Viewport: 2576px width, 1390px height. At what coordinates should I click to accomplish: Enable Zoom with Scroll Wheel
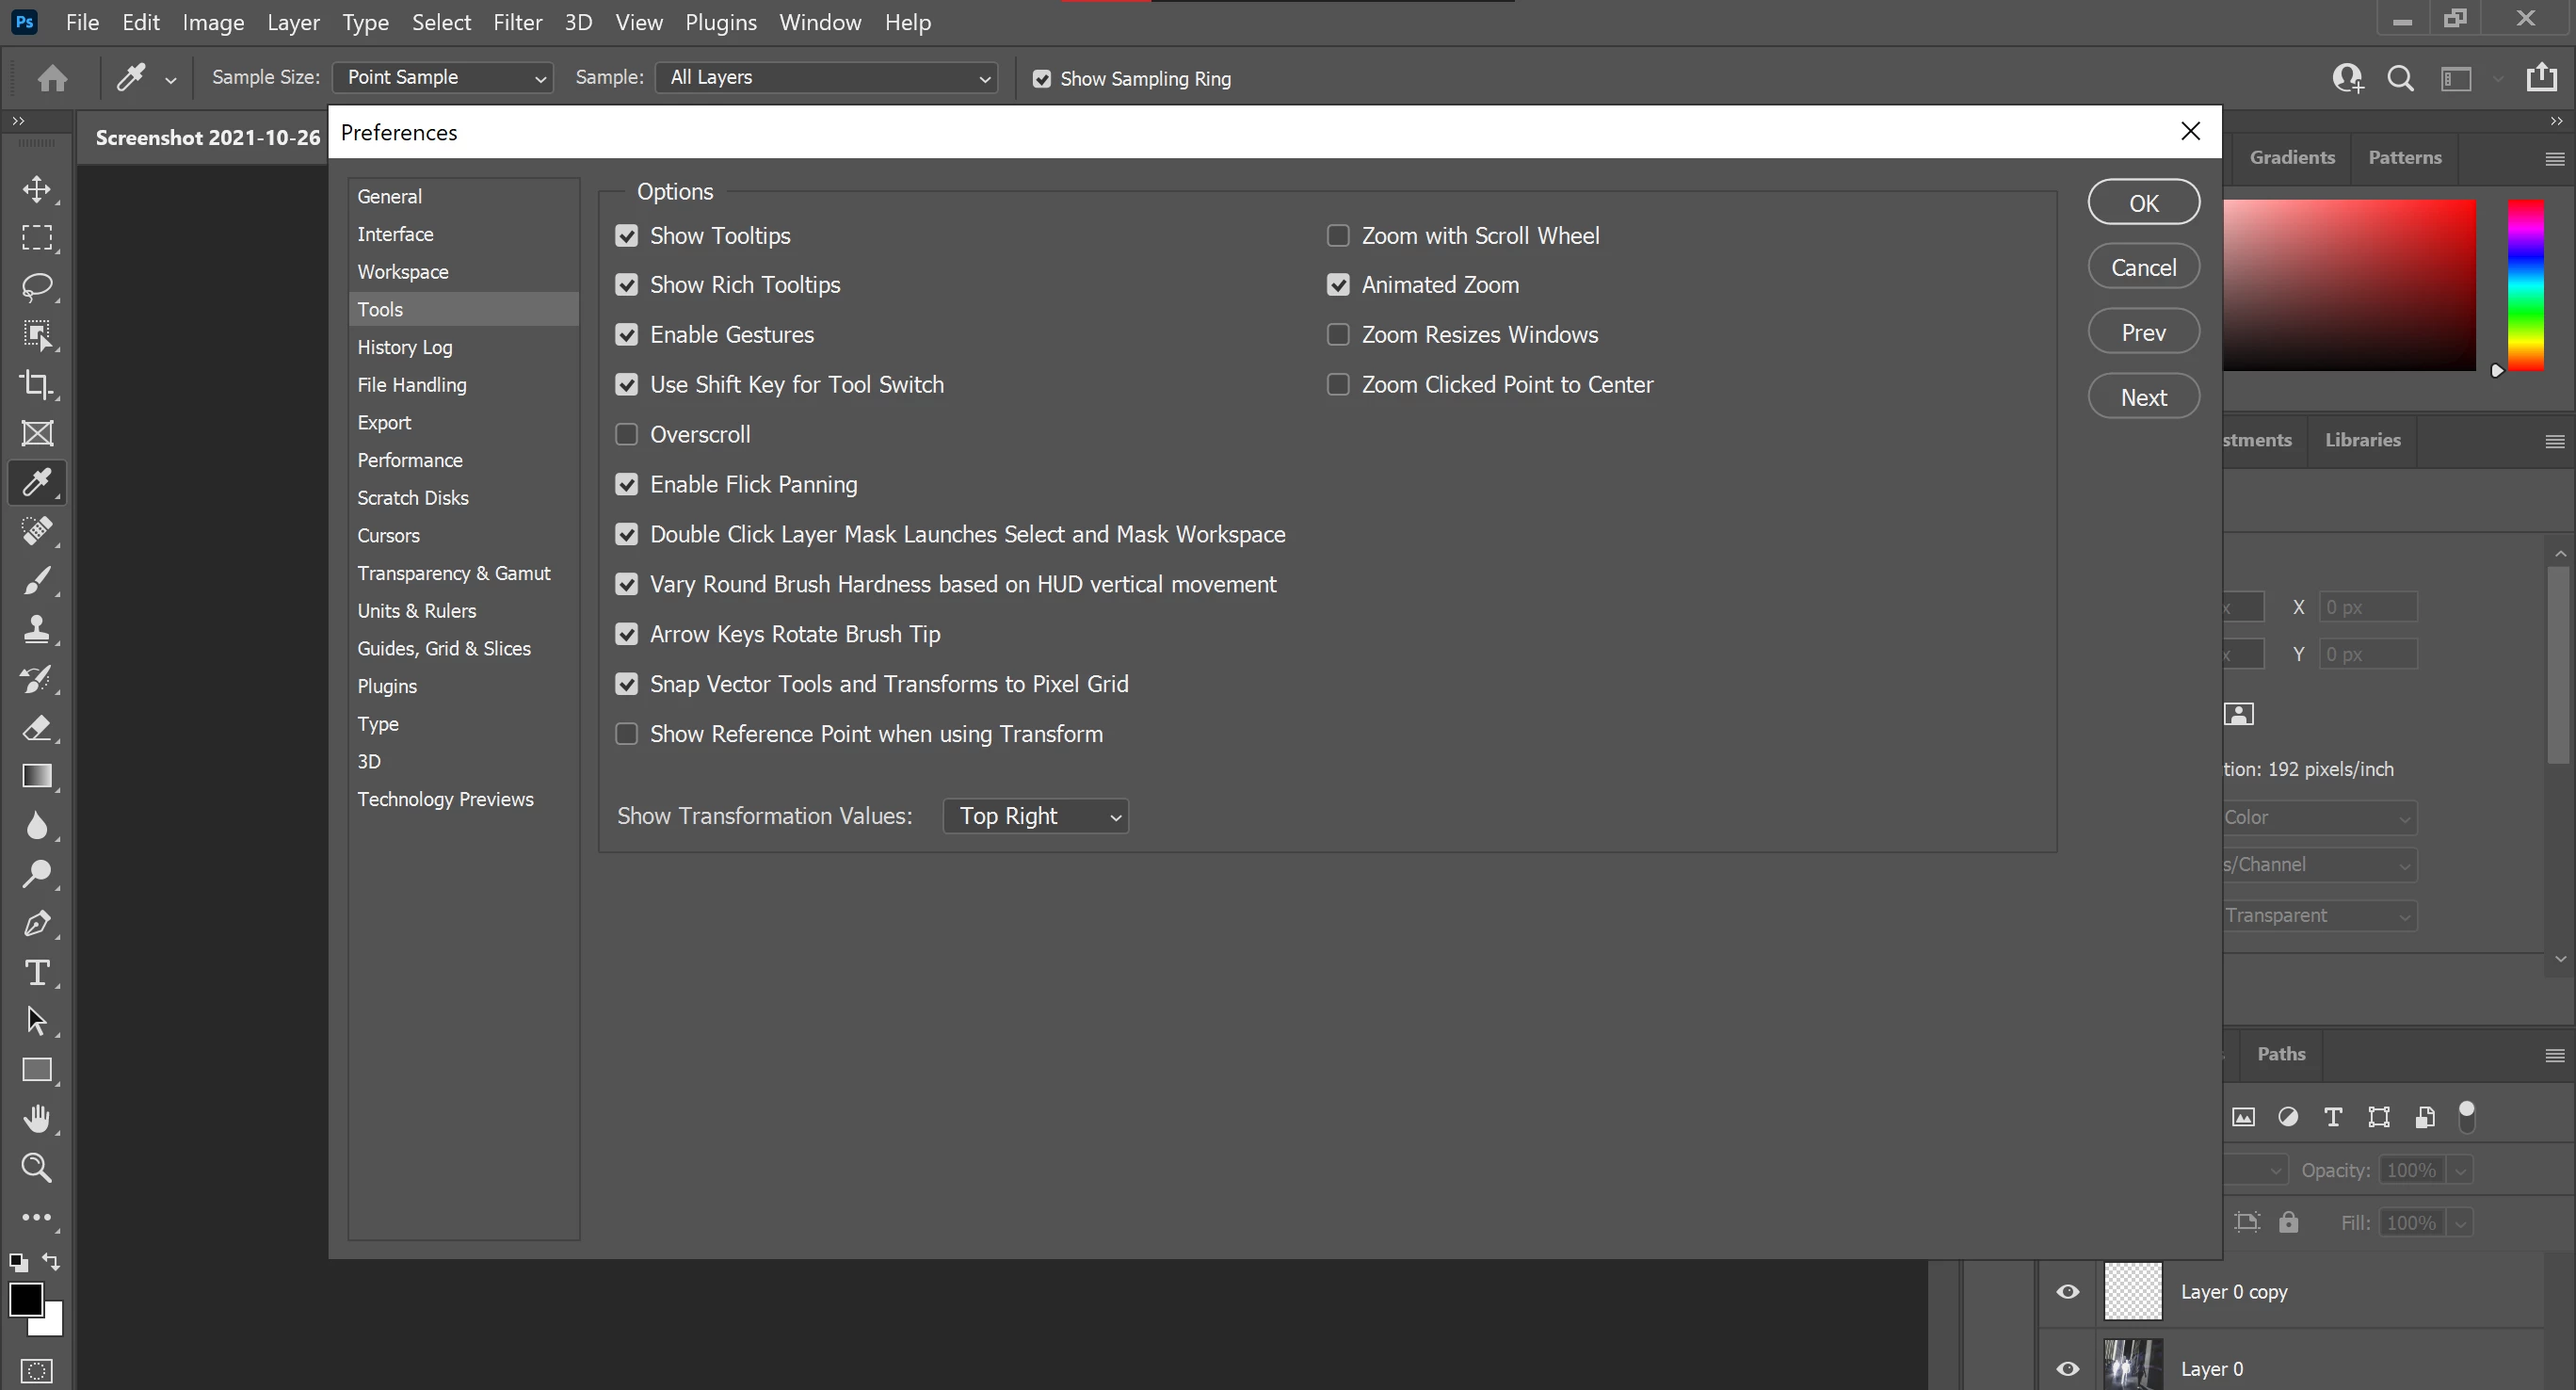pos(1337,236)
